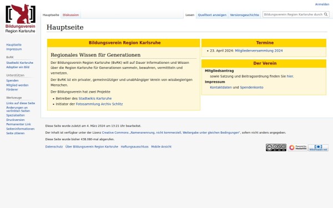This screenshot has height=208, width=333.
Task: Click the Datenschutz footer link
Action: click(54, 146)
